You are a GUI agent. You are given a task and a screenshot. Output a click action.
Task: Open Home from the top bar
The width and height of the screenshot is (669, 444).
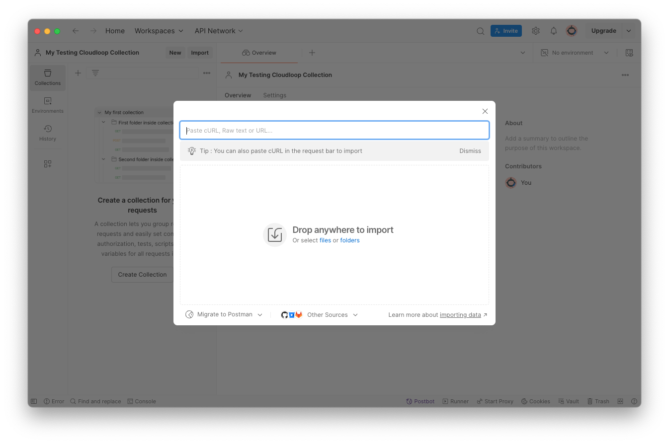pos(115,31)
